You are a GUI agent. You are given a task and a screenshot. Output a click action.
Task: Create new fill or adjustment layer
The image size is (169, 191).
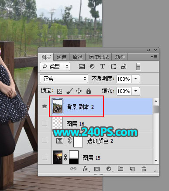(109, 169)
